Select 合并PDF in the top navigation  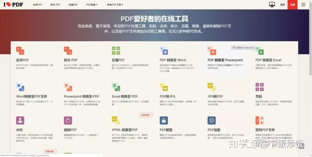[37, 5]
